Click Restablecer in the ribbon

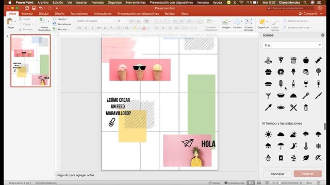(x=62, y=24)
